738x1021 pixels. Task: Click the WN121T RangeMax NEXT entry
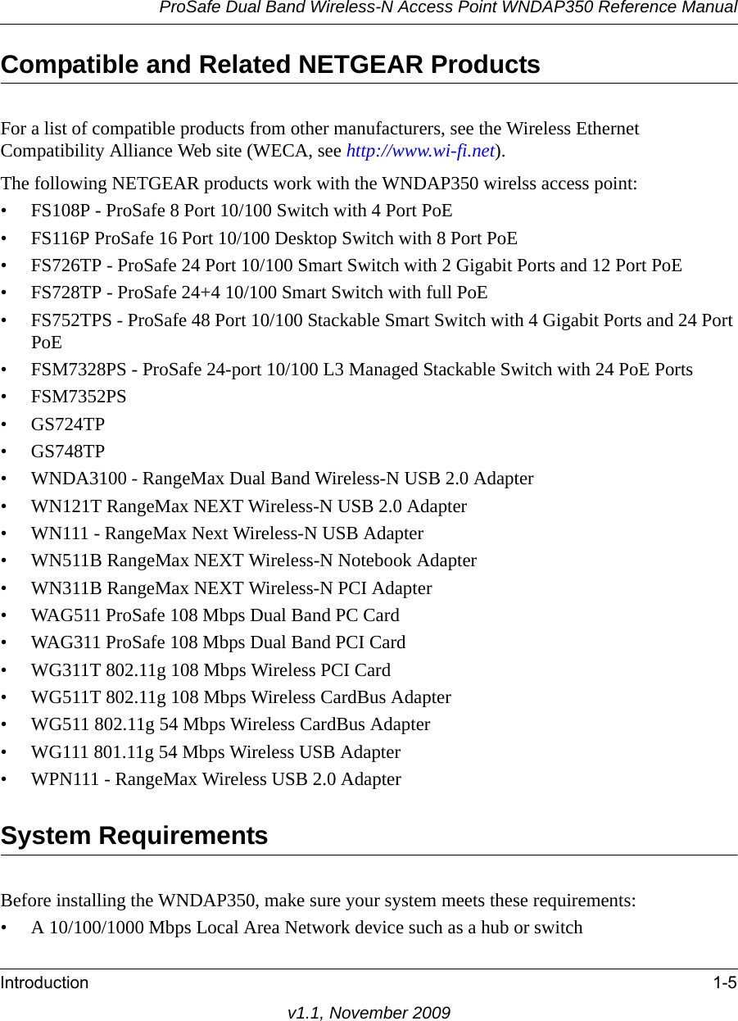point(249,506)
